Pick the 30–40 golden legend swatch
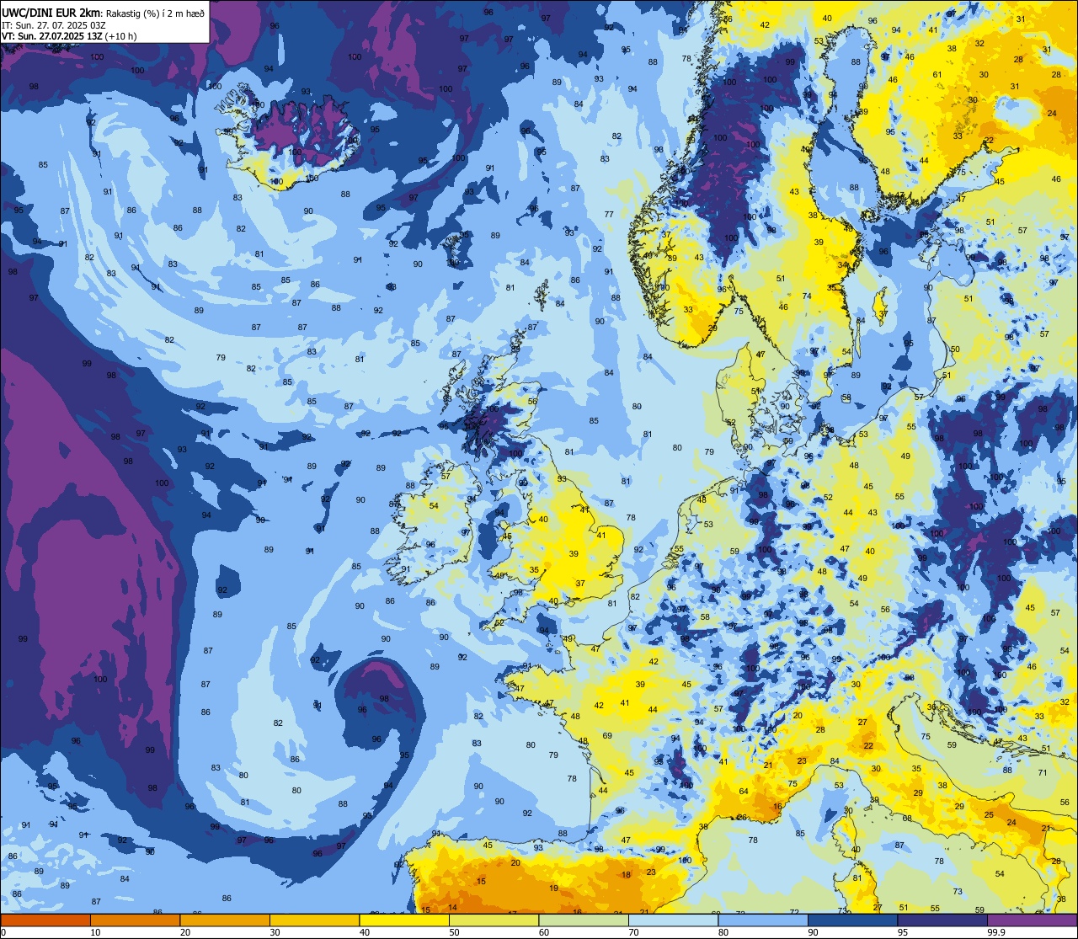The width and height of the screenshot is (1078, 939). 314,921
